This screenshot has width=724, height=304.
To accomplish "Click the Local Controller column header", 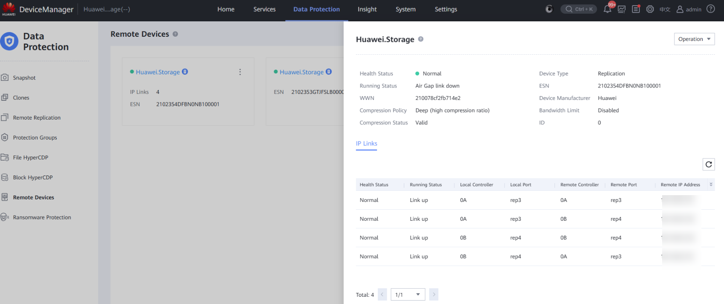I will pos(476,185).
